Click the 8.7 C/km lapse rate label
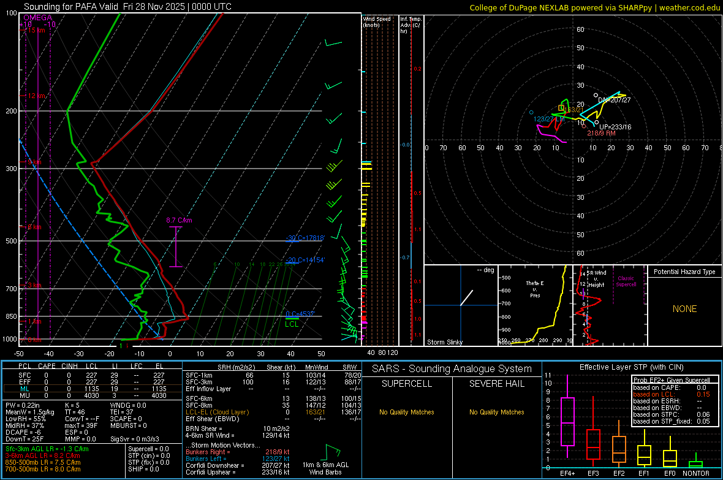Image resolution: width=723 pixels, height=480 pixels. pyautogui.click(x=179, y=220)
